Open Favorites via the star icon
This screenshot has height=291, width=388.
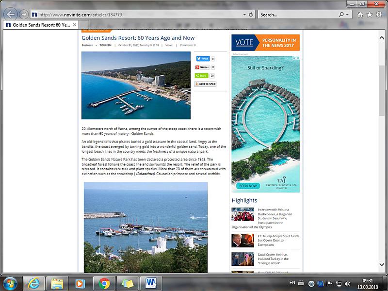[369, 15]
